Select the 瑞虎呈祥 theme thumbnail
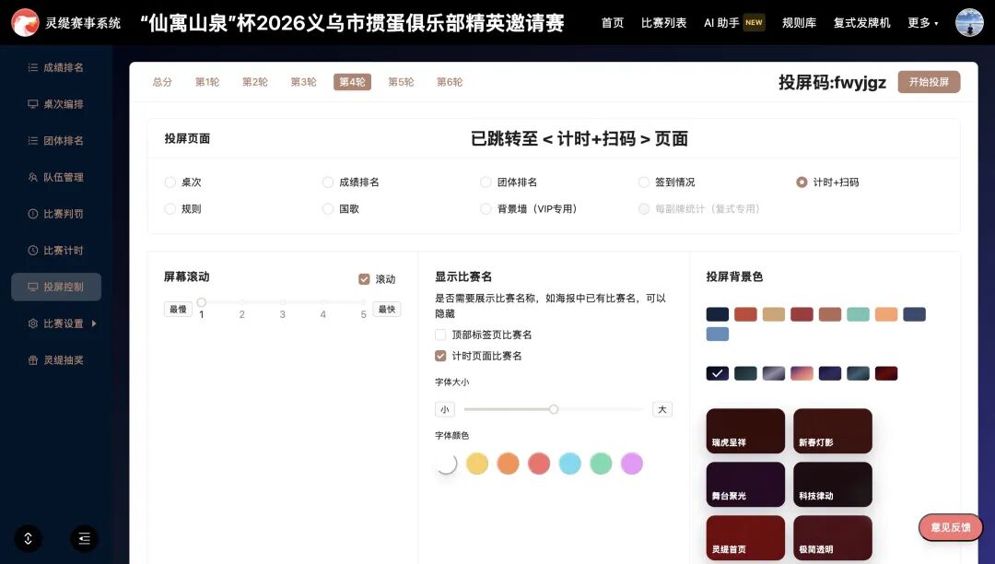The width and height of the screenshot is (995, 564). point(745,430)
